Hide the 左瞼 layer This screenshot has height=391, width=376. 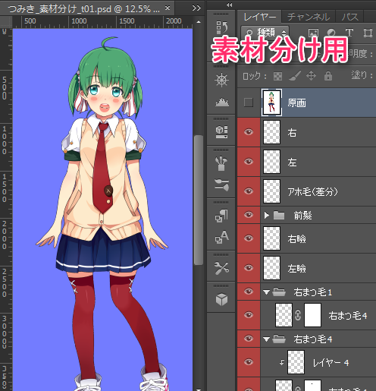(249, 268)
